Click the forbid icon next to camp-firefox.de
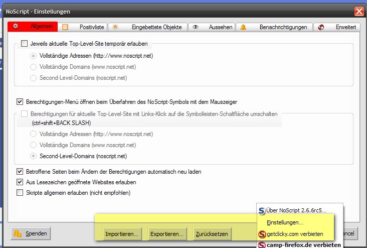 pos(262,244)
